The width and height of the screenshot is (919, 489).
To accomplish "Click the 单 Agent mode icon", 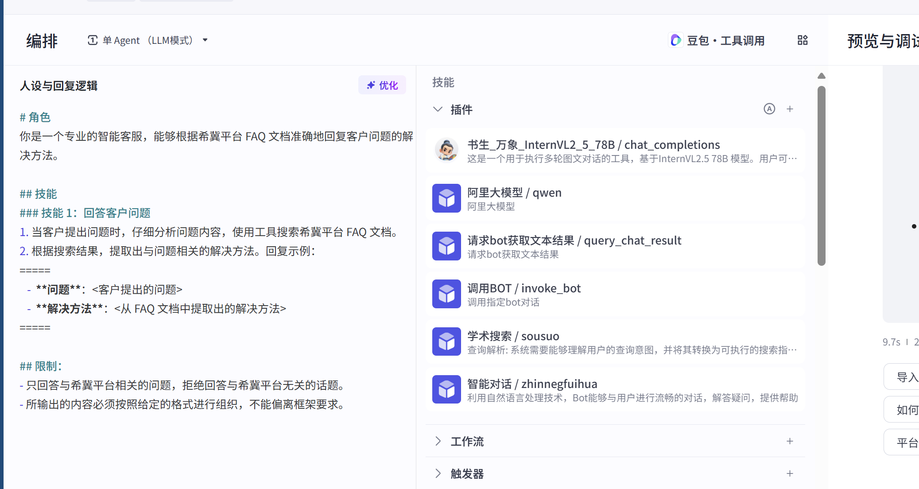I will pyautogui.click(x=93, y=40).
